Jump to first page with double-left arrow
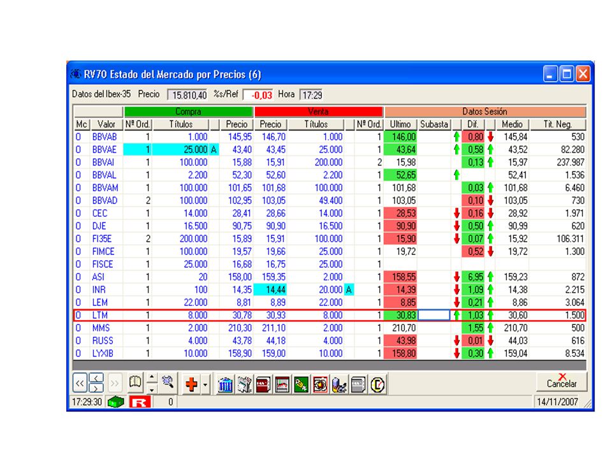The height and width of the screenshot is (459, 612). coord(80,383)
